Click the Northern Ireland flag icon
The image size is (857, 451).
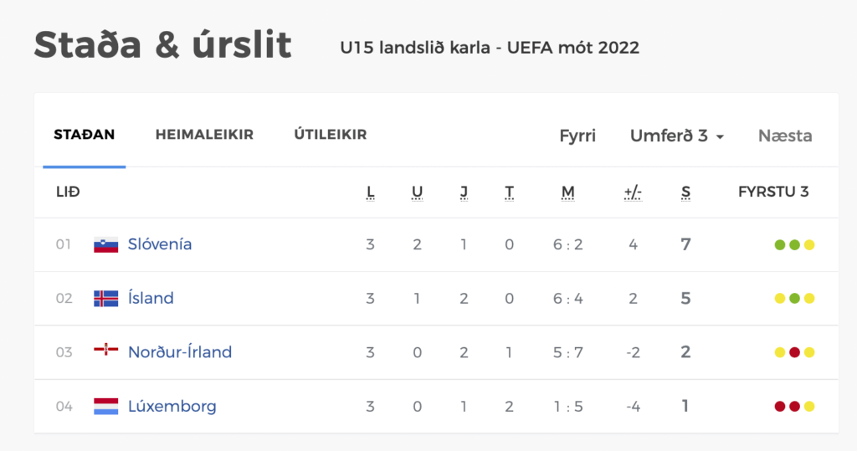[106, 350]
